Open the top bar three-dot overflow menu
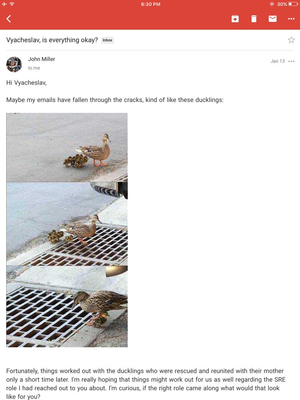This screenshot has height=400, width=300. tap(291, 19)
